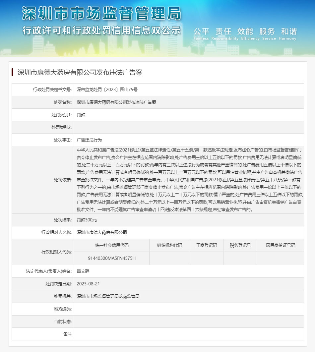
Task: Select the page heading 深圳市康德大药房有限公司发布违法广告案
Action: click(80, 72)
